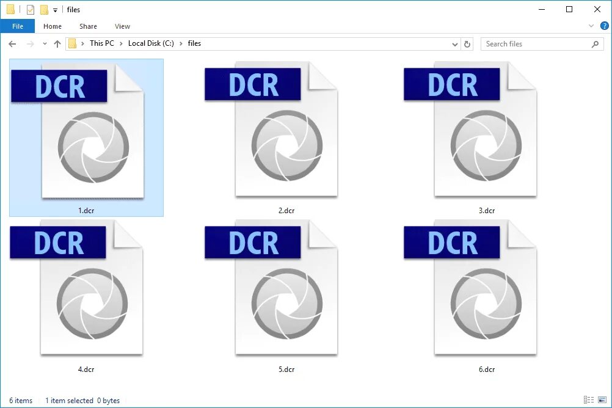Click the 4.dcr filename label

(x=86, y=369)
